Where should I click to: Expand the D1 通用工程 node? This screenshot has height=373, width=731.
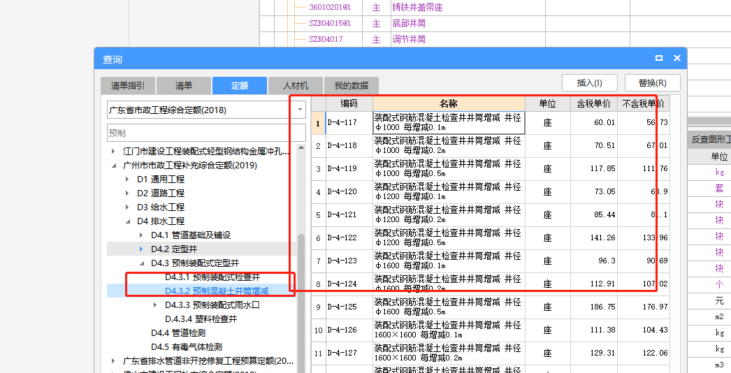point(127,180)
